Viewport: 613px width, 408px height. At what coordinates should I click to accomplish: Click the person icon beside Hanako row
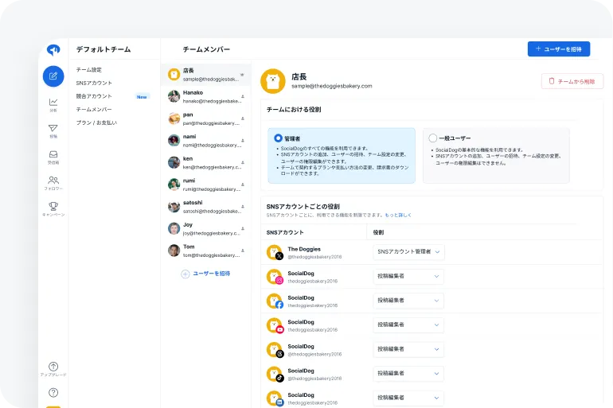pos(243,96)
